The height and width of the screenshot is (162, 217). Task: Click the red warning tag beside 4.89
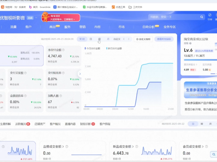click(193, 70)
